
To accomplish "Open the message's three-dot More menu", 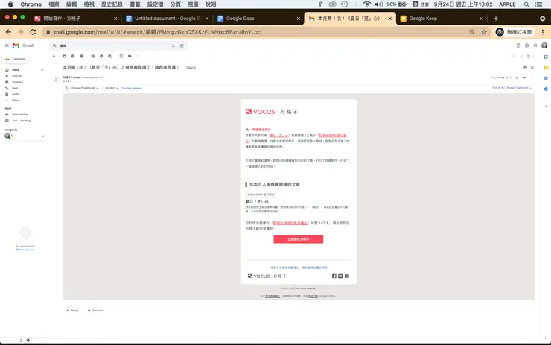I will (x=532, y=77).
